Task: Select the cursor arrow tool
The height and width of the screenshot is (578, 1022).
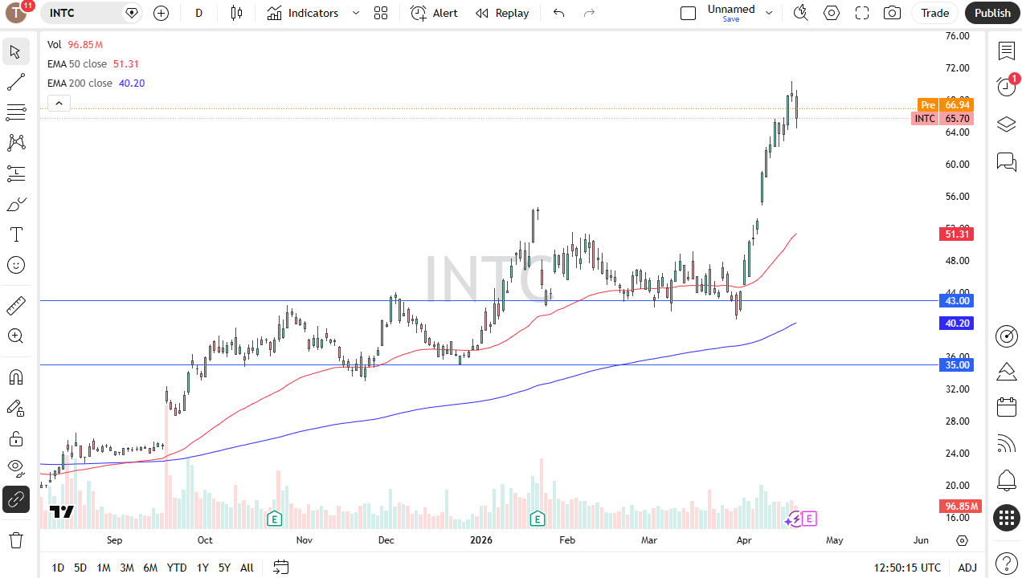Action: click(15, 52)
